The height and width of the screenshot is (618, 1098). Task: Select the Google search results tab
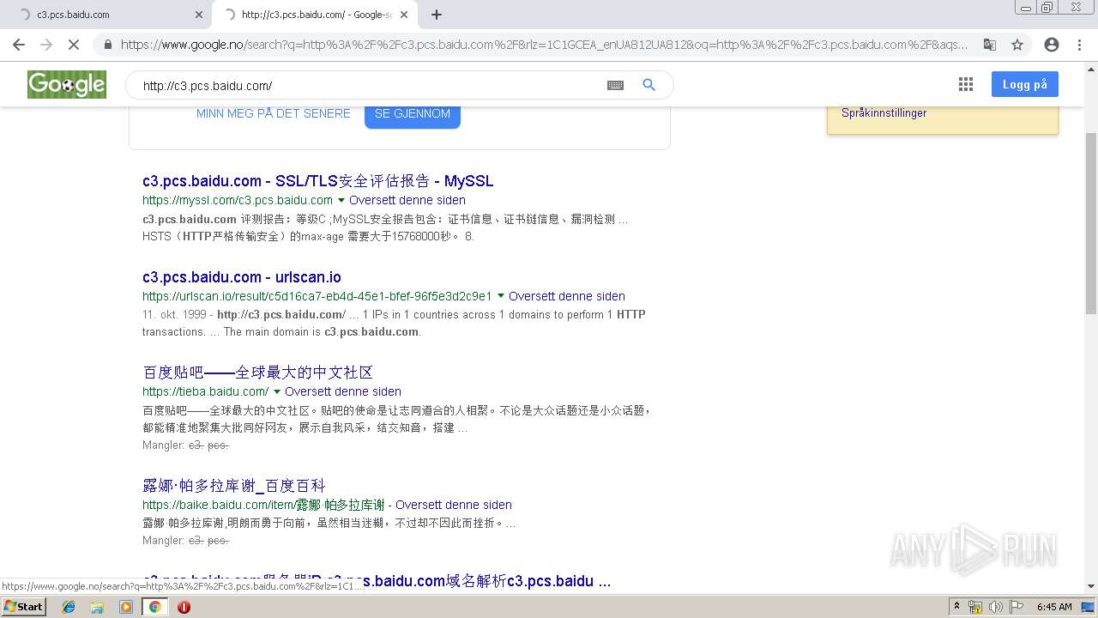[313, 15]
